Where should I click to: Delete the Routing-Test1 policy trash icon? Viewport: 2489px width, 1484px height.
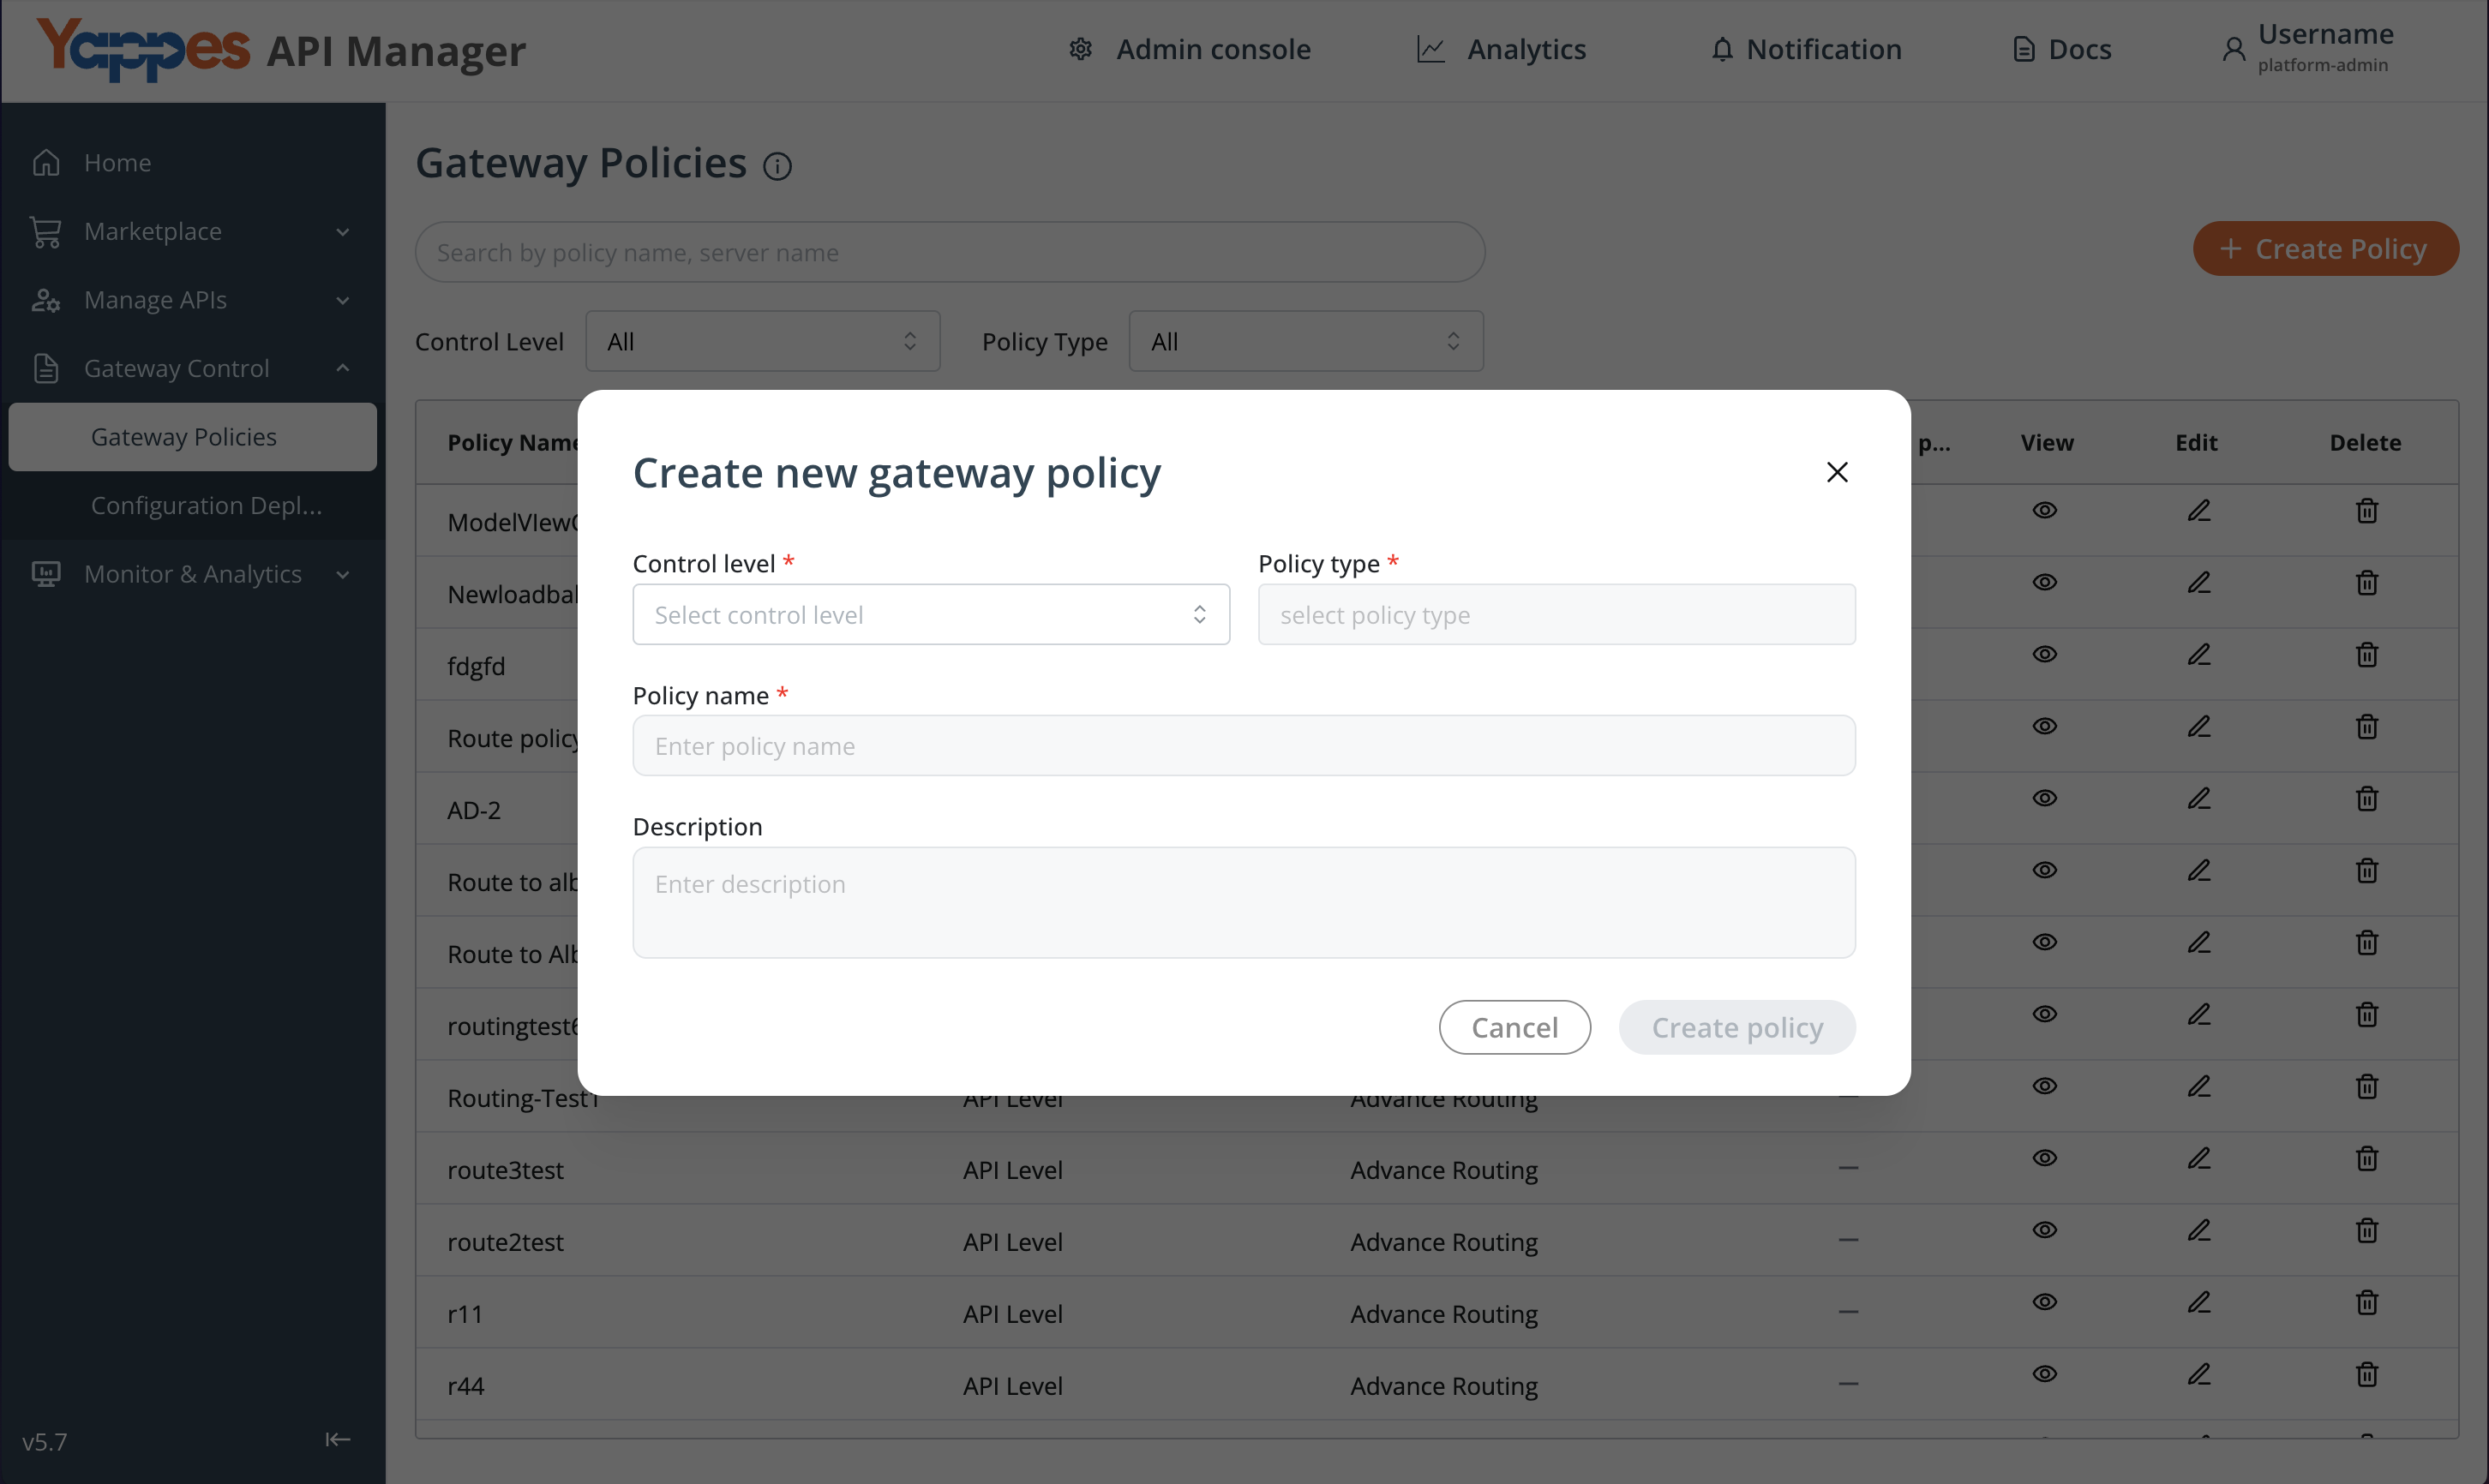tap(2366, 1086)
